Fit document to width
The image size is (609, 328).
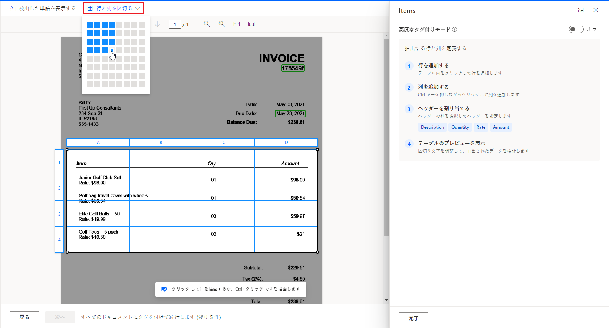pos(237,24)
